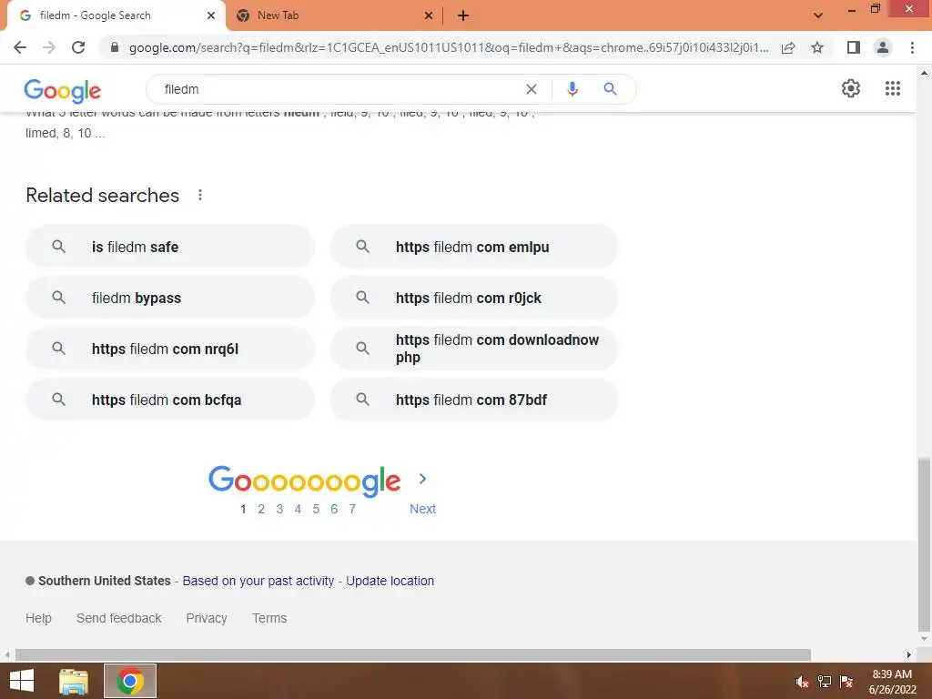
Task: Click Based on your past activity
Action: click(258, 581)
